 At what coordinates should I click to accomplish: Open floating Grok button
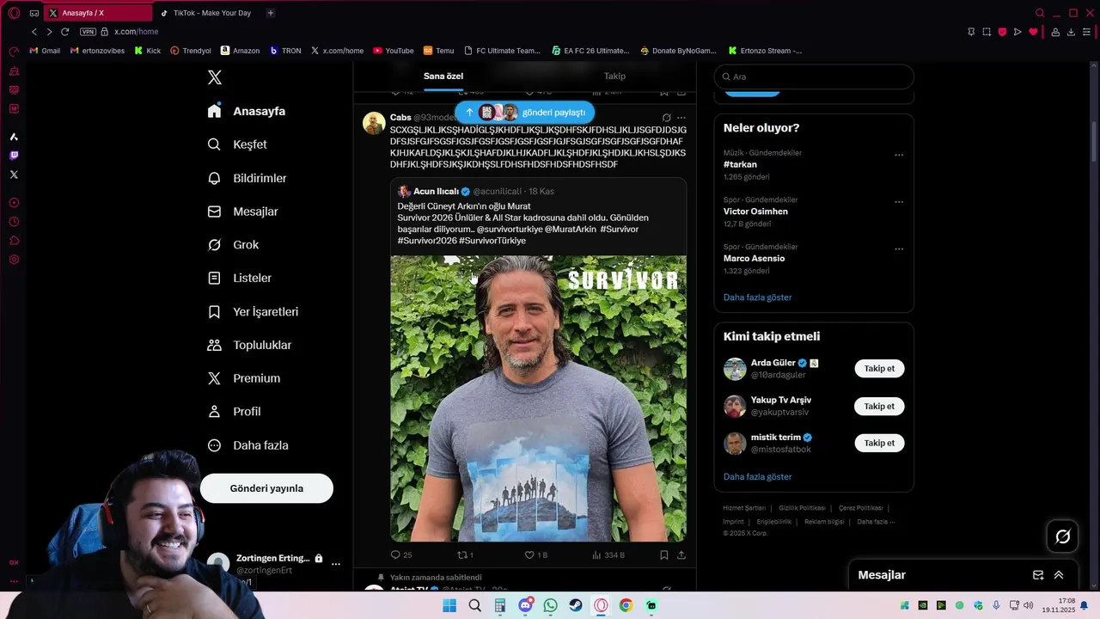1063,536
